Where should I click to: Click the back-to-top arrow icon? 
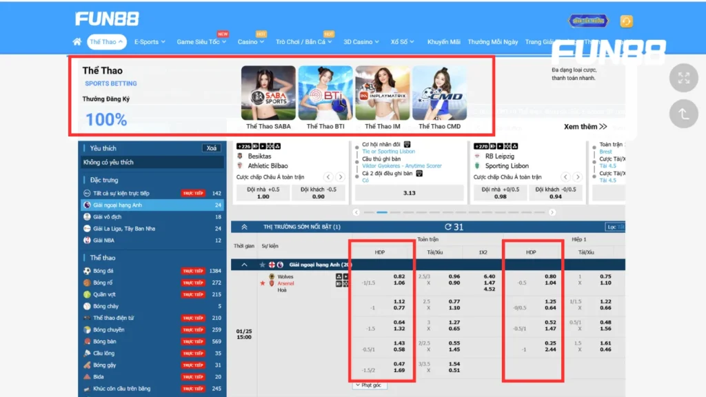coord(683,113)
